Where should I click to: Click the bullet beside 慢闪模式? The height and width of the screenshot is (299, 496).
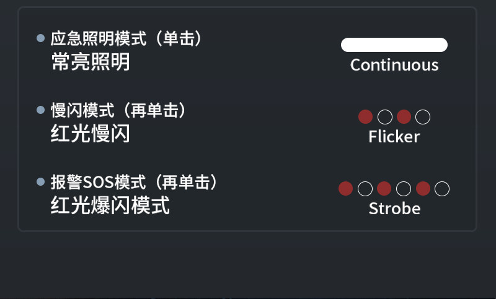(x=41, y=110)
